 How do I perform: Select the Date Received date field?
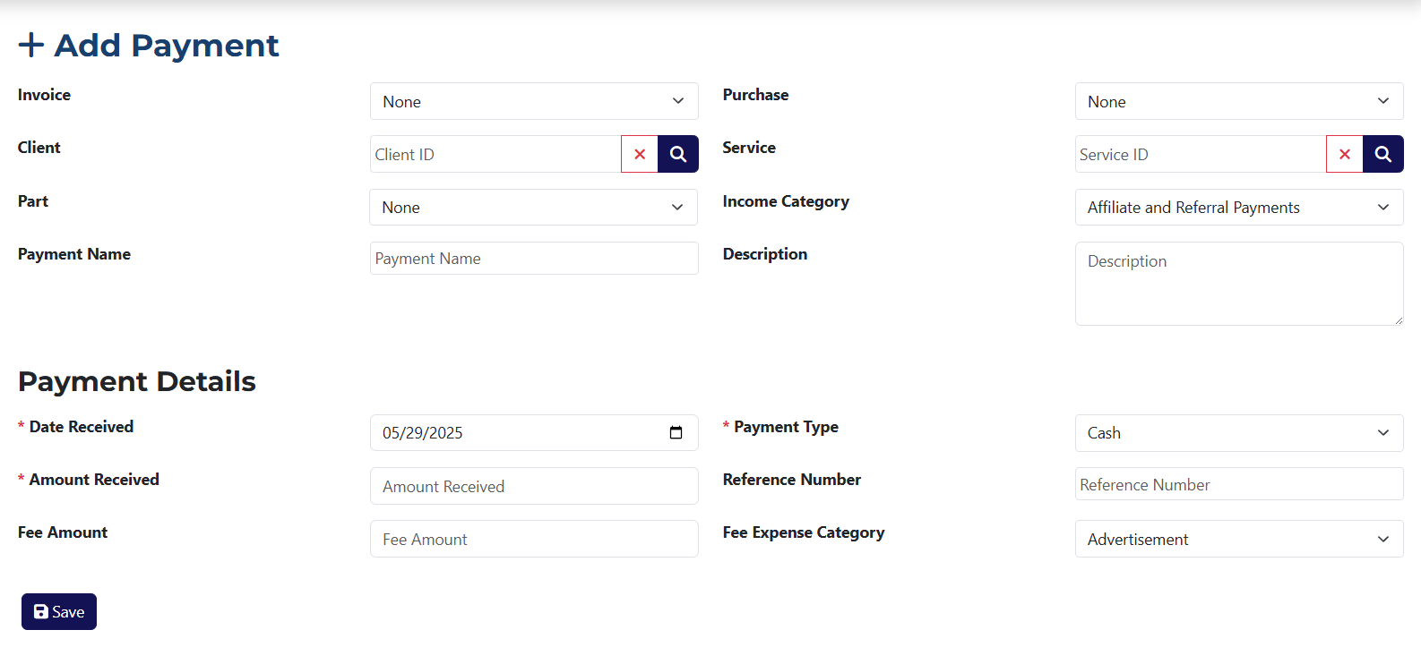pyautogui.click(x=534, y=432)
